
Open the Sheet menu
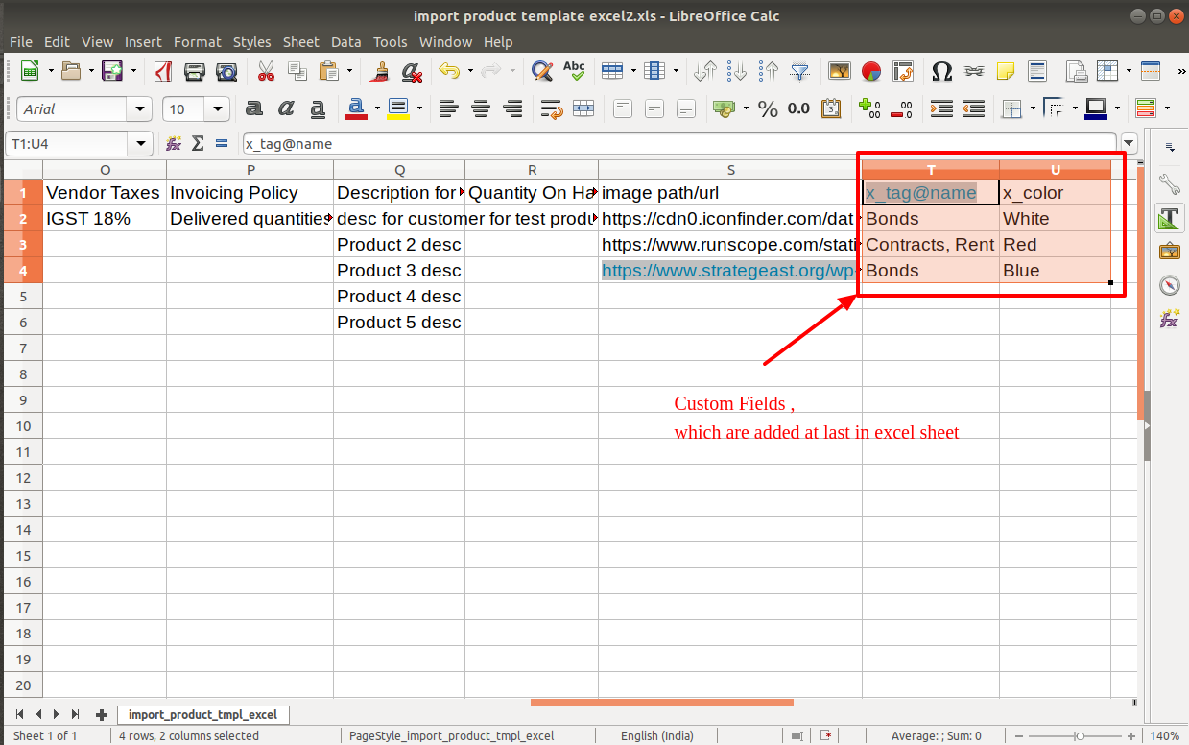300,42
